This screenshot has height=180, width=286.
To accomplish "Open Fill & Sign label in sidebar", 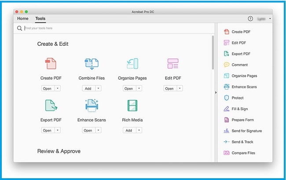I will click(x=240, y=109).
